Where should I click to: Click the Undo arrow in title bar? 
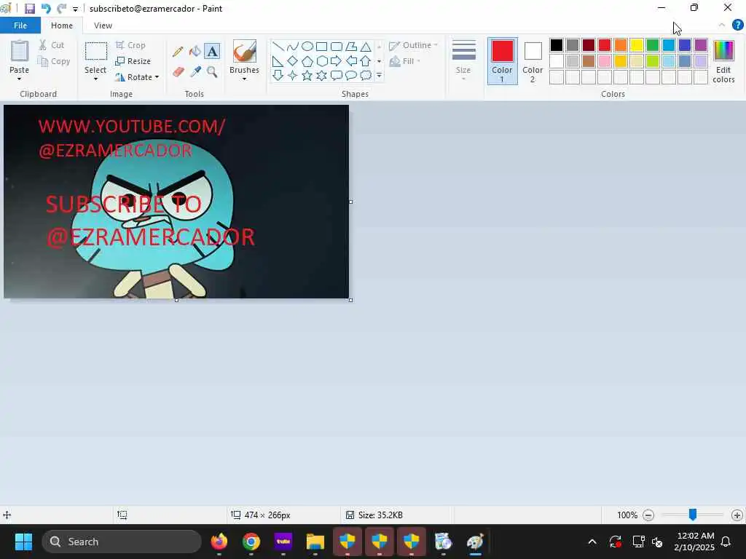pos(46,9)
